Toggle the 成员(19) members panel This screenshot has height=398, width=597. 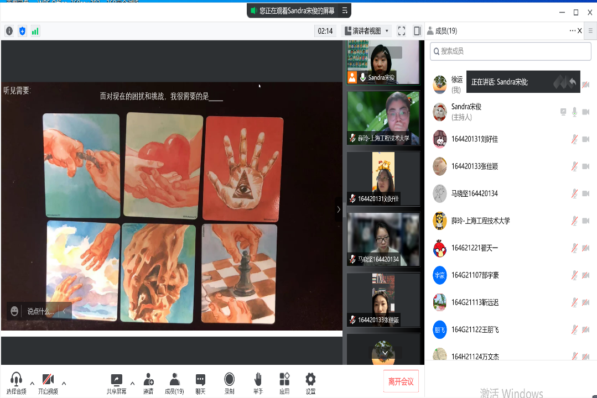tap(174, 379)
